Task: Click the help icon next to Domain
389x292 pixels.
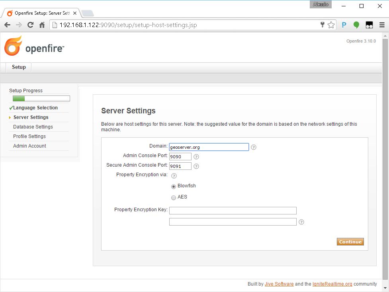Action: click(x=254, y=147)
